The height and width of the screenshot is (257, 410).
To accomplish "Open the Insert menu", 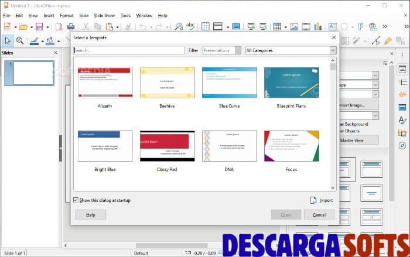I will [x=49, y=16].
